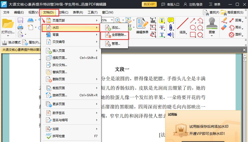
Task: Select the oval shape tool
Action: (x=193, y=27)
